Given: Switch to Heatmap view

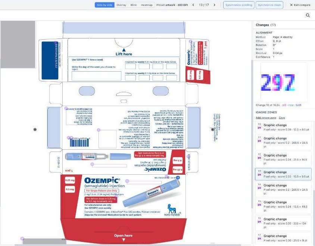Looking at the screenshot, I should click(147, 5).
